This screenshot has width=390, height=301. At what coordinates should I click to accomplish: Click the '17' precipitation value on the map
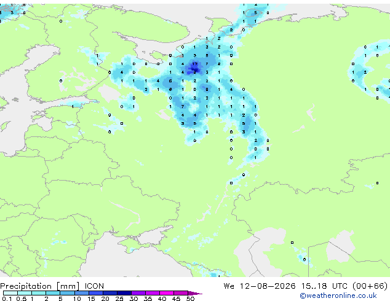click(x=194, y=64)
